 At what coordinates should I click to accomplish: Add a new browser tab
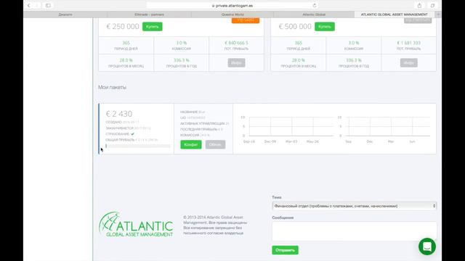(x=438, y=14)
